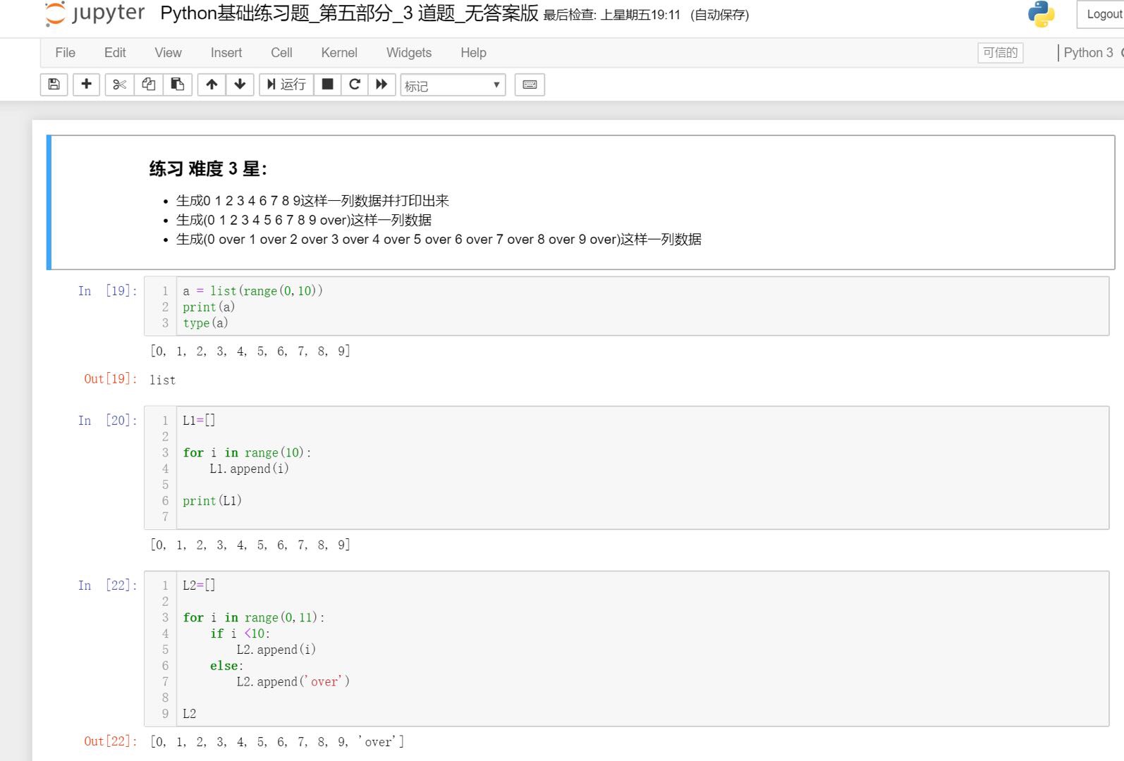Open the View menu
Viewport: 1124px width, 761px height.
tap(168, 53)
